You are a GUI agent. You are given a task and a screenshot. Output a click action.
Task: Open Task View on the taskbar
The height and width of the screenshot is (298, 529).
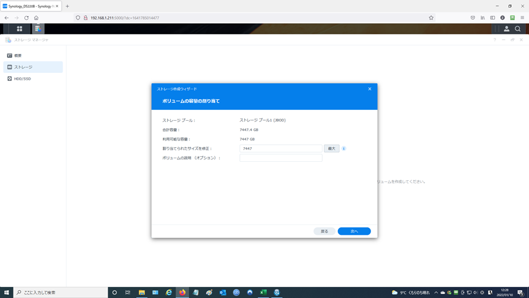(x=127, y=292)
